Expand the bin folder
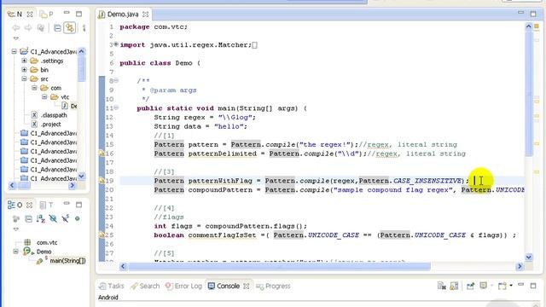 [24, 70]
